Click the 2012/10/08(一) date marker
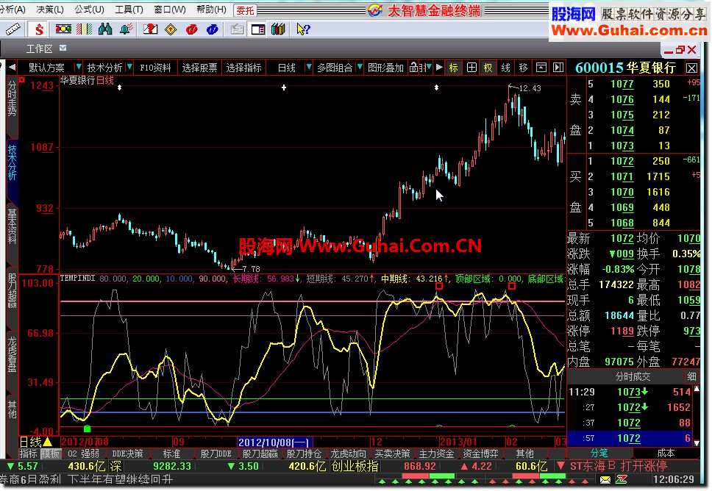 tap(274, 442)
